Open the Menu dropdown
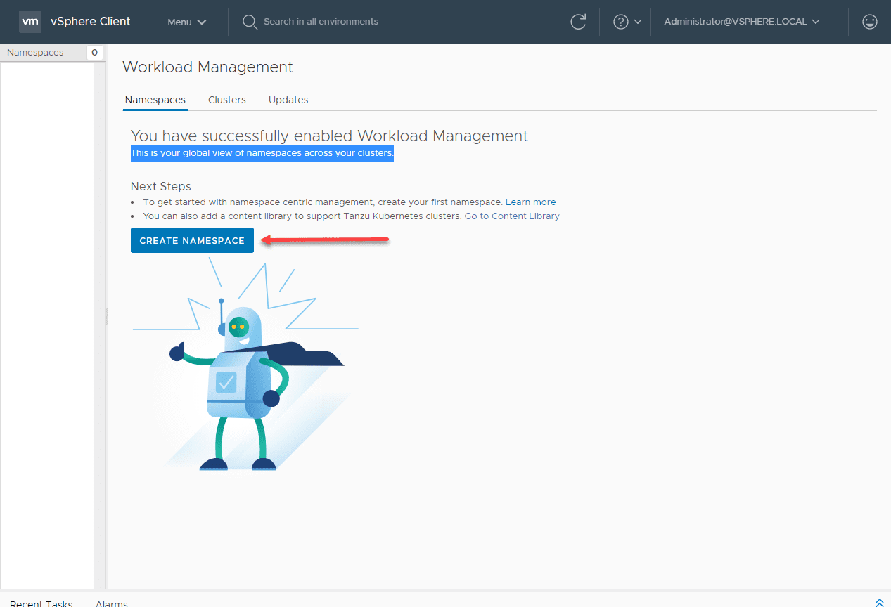 pos(186,22)
